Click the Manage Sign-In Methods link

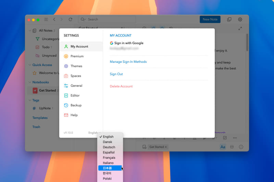(128, 62)
